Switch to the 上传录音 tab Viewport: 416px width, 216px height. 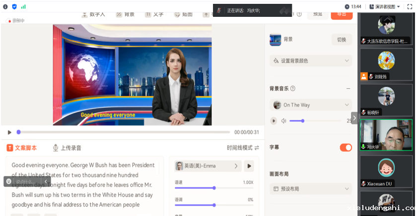tap(67, 148)
